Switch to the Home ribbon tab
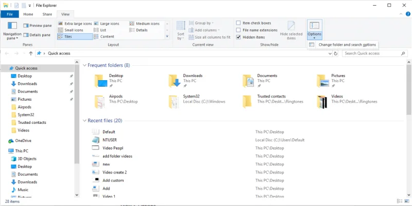 (28, 14)
